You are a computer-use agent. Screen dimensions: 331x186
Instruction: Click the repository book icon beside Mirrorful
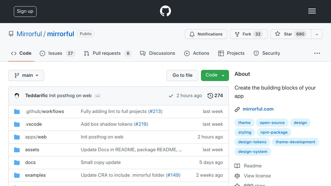click(x=11, y=34)
